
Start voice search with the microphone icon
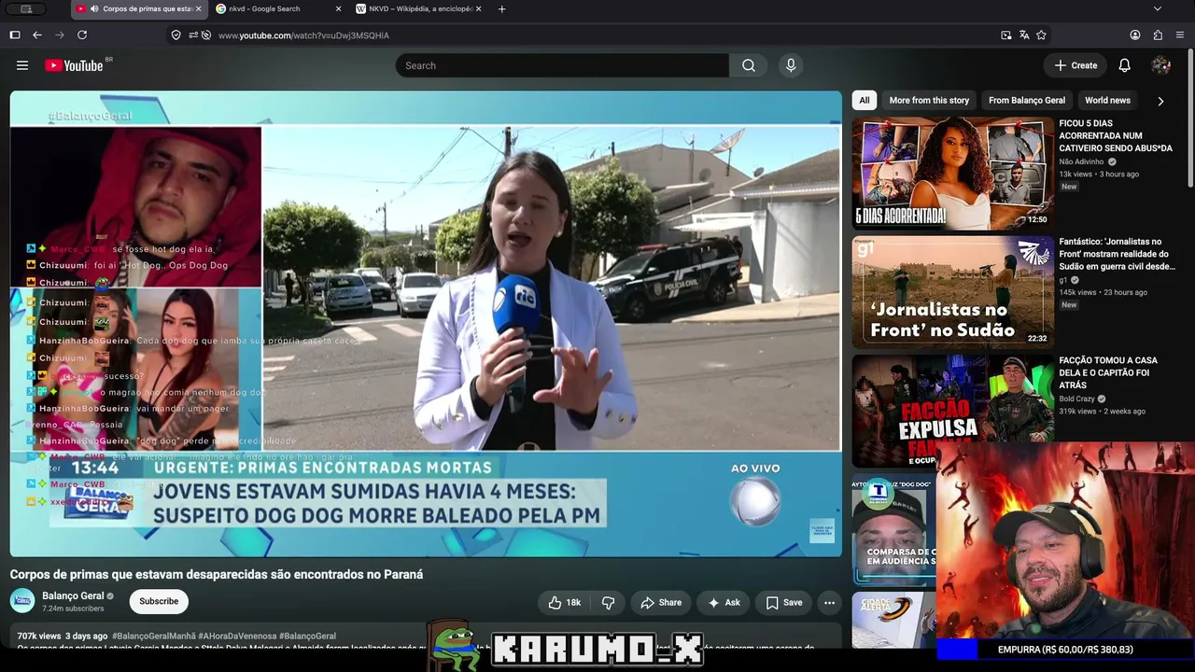791,65
